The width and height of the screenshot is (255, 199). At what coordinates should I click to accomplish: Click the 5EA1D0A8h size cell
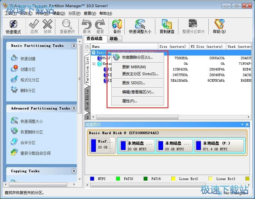pos(179,80)
